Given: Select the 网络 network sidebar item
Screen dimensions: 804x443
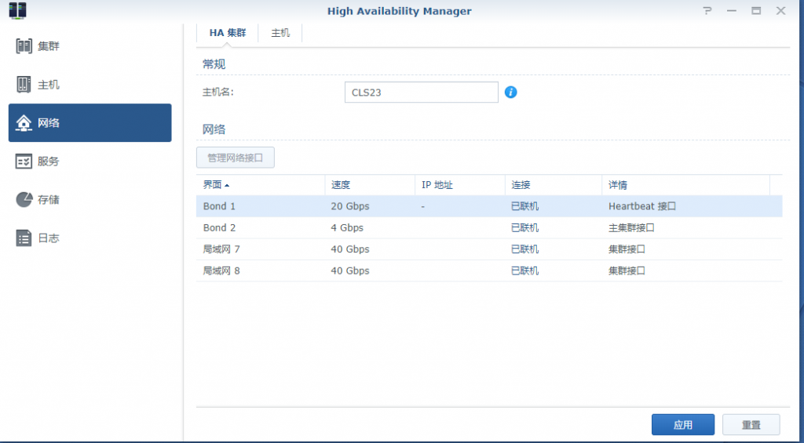Looking at the screenshot, I should (90, 123).
